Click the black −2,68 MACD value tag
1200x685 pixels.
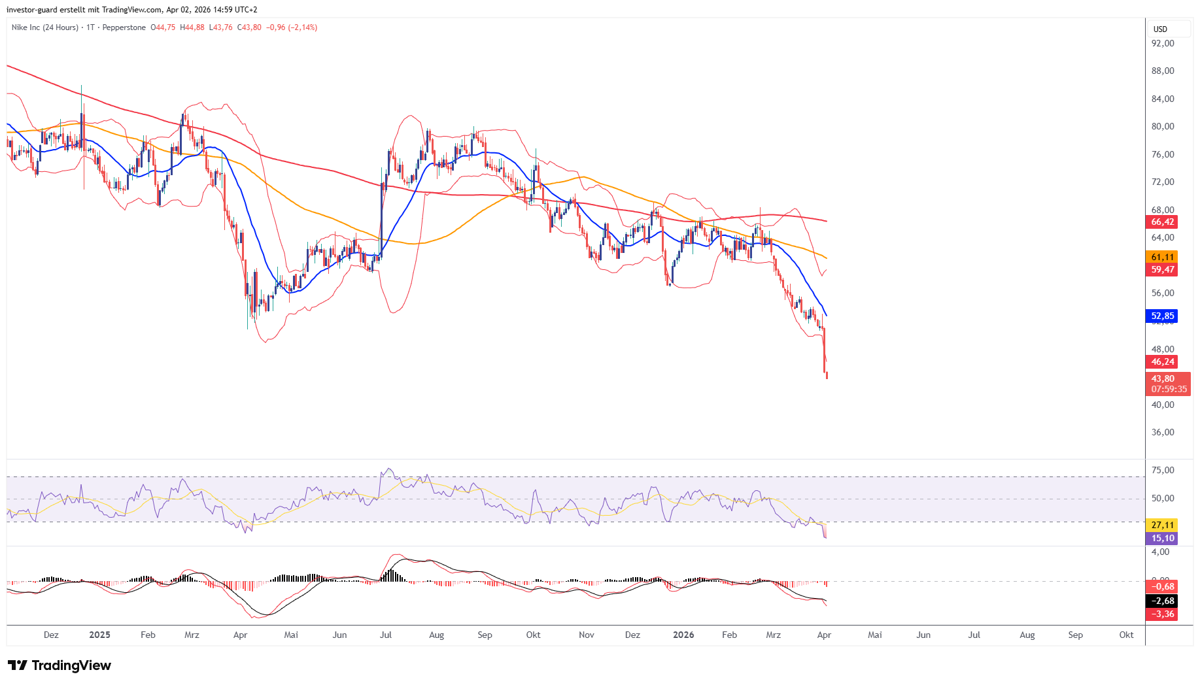[x=1163, y=601]
